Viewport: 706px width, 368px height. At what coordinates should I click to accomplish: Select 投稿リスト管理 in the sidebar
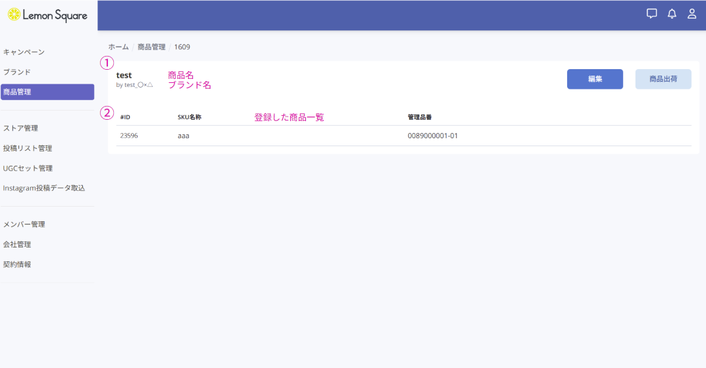point(27,149)
